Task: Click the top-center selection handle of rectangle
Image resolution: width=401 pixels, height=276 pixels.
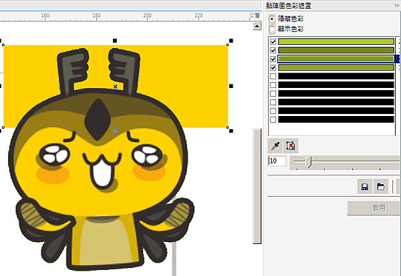Action: click(x=116, y=41)
